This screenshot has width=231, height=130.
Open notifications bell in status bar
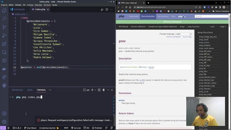click(112, 128)
